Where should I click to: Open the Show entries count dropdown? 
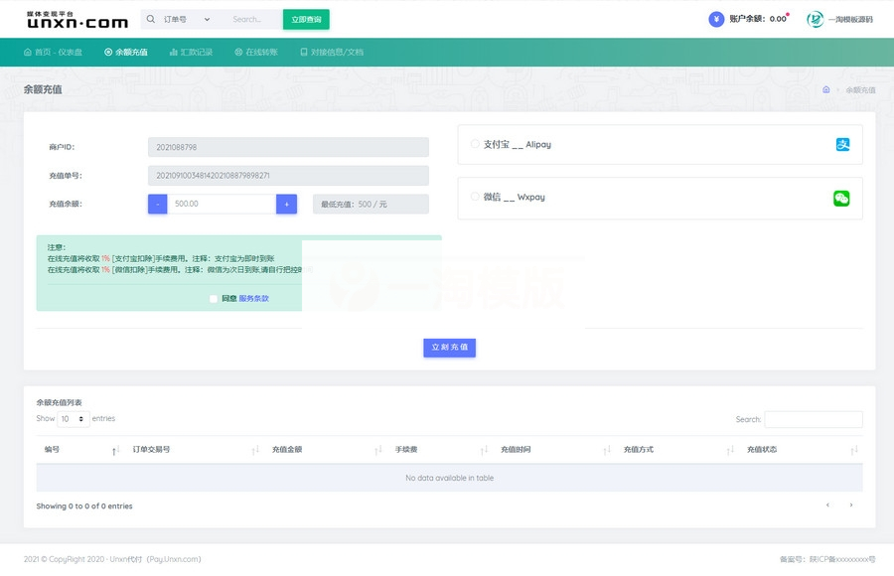tap(74, 419)
